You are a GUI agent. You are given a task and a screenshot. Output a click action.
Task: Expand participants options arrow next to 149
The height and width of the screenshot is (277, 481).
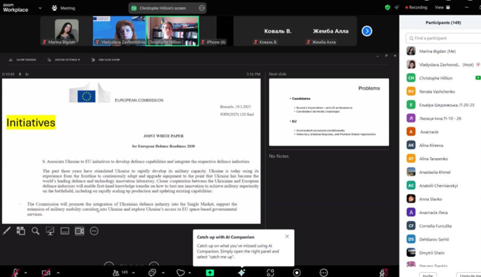coord(133,272)
